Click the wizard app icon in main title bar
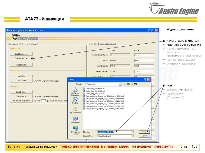Image resolution: width=205 pixels, height=153 pixels. point(7,30)
